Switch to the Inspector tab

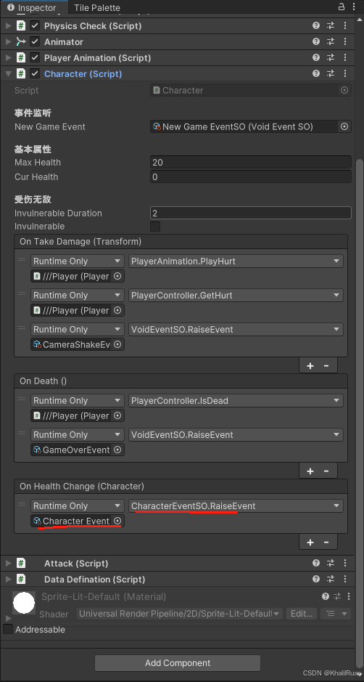(x=33, y=7)
